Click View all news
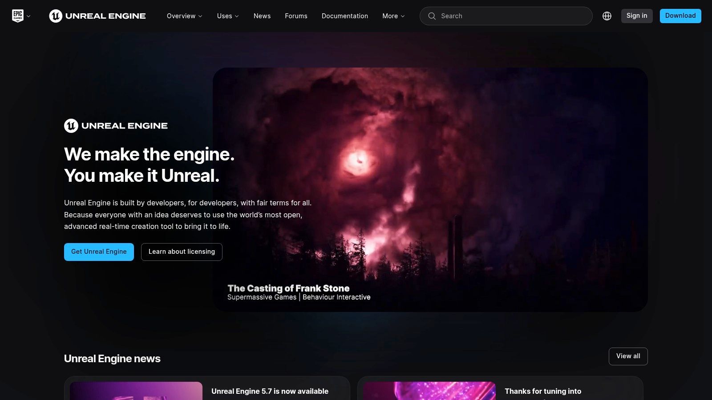This screenshot has width=712, height=400. (x=628, y=356)
